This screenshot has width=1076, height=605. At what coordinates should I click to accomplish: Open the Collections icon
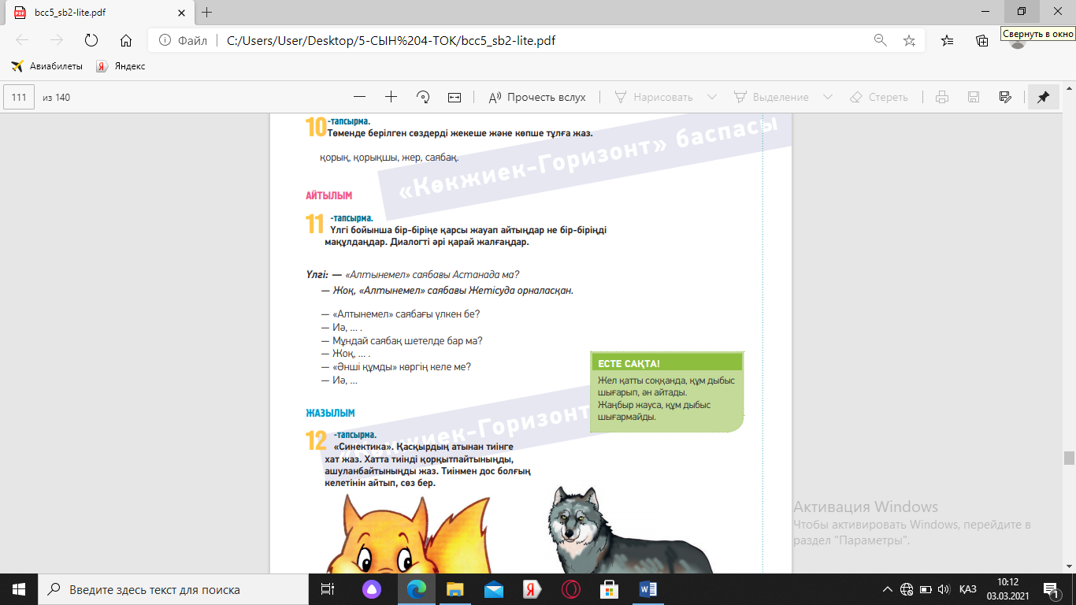982,41
